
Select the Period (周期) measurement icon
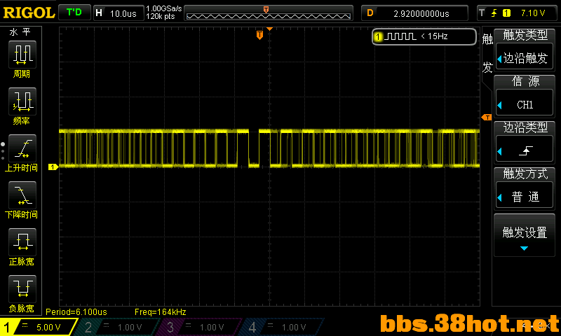22,55
